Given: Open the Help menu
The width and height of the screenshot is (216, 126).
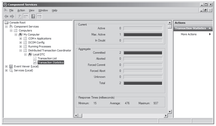Looking at the screenshot, I should [55, 10].
